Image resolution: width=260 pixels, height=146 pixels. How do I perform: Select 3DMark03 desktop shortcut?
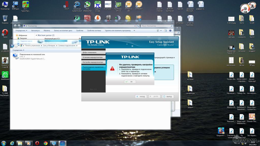(139, 6)
